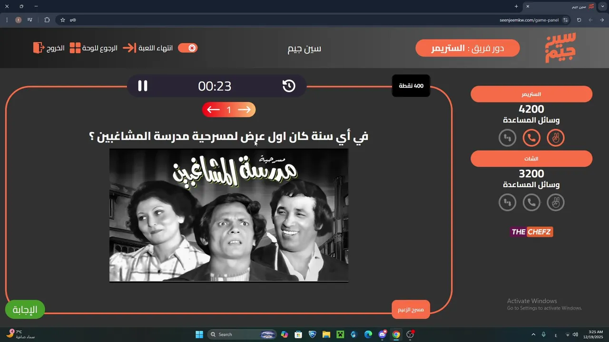Screen dimensions: 609x342
Task: Click the incognito/eye icon in address bar
Action: (x=73, y=20)
